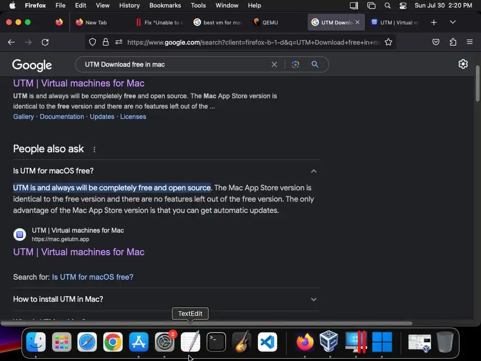Open the Gallery sitelink
481x361 pixels.
[23, 117]
